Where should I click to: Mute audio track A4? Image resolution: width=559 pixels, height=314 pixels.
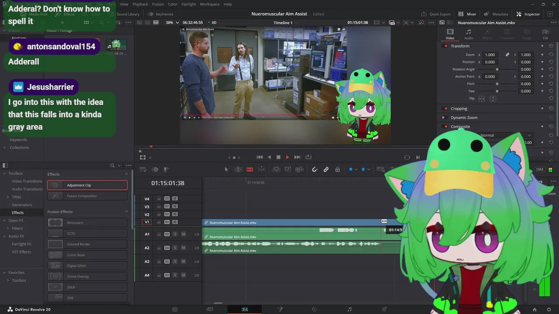point(183,275)
